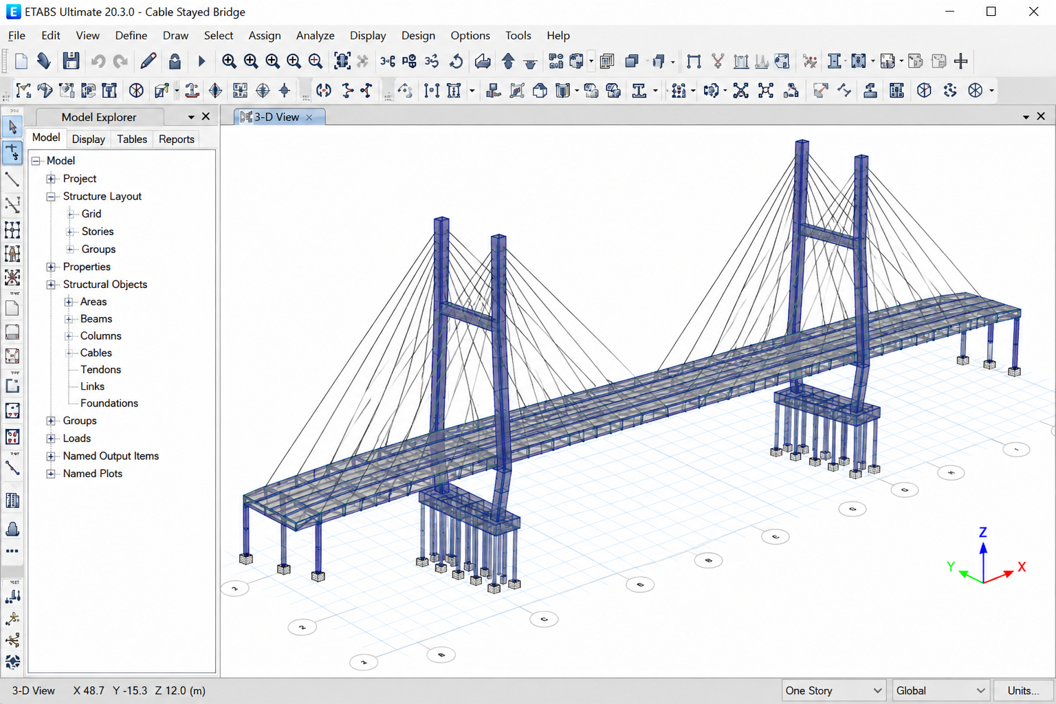The width and height of the screenshot is (1056, 704).
Task: Undo the last action
Action: pos(98,62)
